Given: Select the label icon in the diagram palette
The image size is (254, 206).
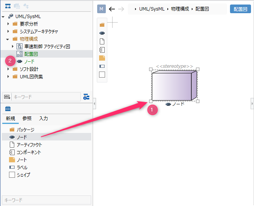Looking at the screenshot, I should click(102, 66).
